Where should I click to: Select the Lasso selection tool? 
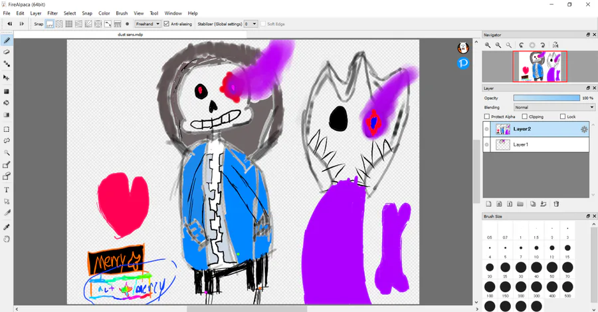[7, 140]
